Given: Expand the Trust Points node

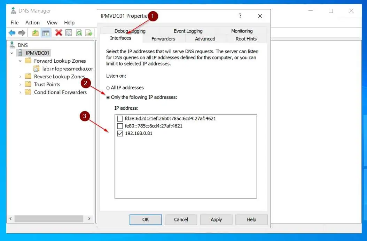Looking at the screenshot, I should [x=20, y=84].
